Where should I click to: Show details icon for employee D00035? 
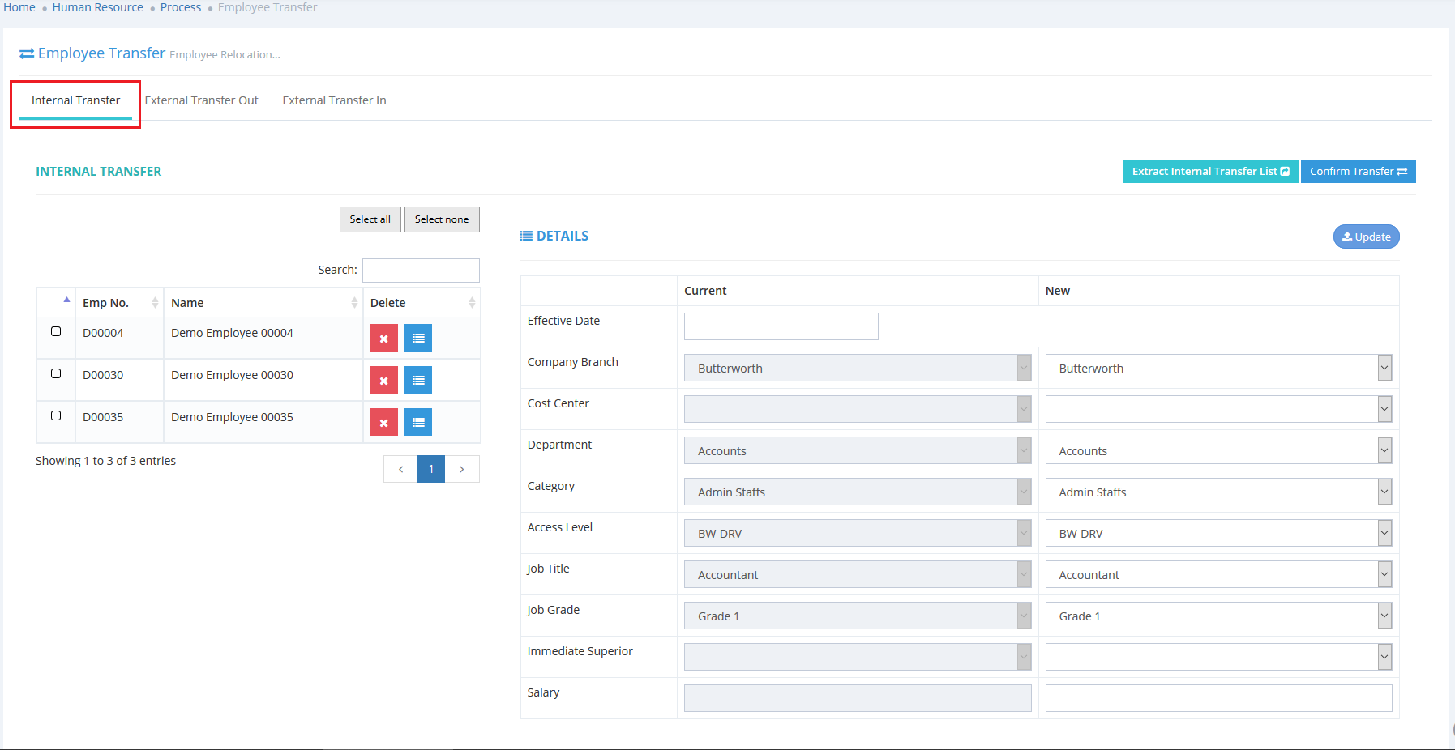click(418, 423)
